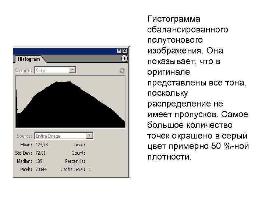Click the Cache Level label
Viewport: 265px width, 199px height.
[x=73, y=169]
